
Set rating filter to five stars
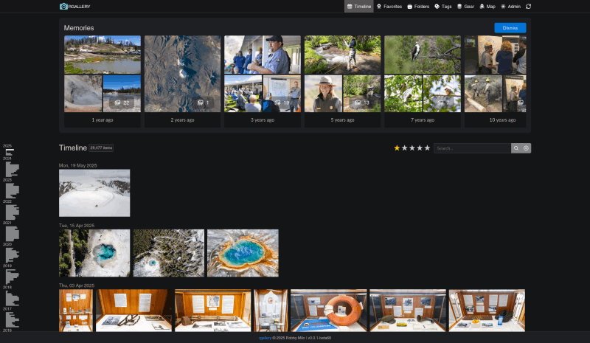pyautogui.click(x=427, y=148)
